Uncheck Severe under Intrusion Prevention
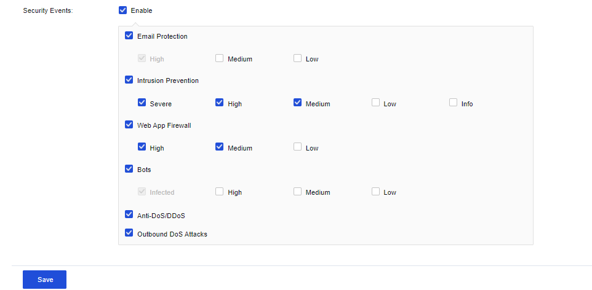Viewport: 592px width, 290px height. coord(142,103)
